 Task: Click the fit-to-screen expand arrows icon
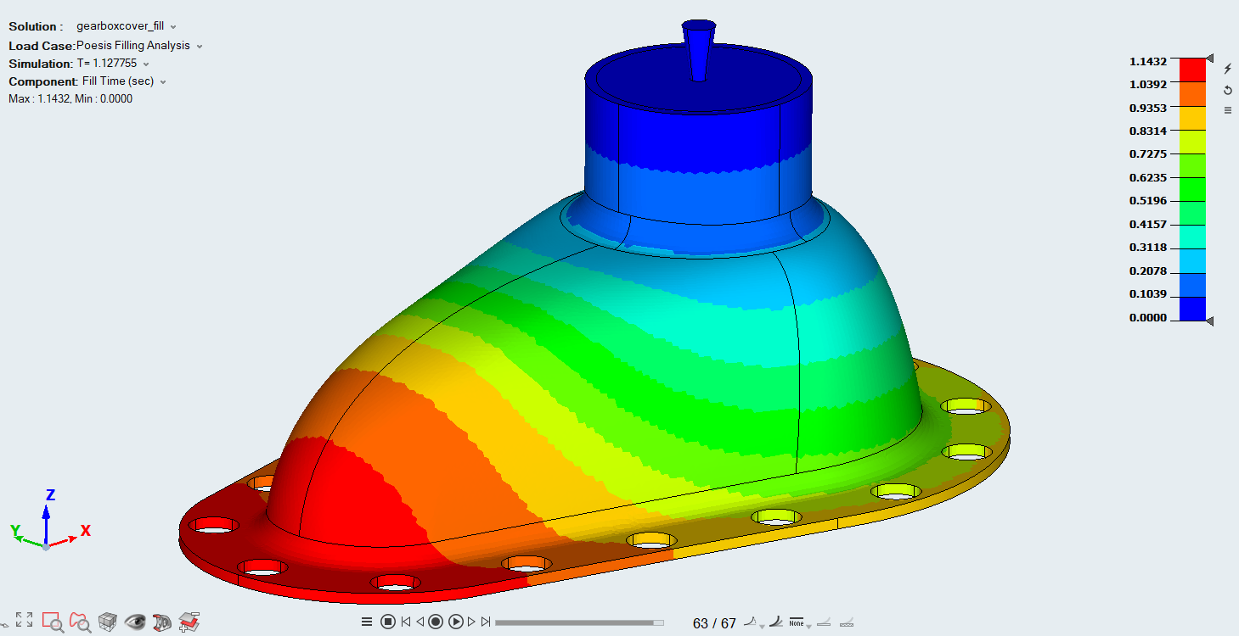24,621
